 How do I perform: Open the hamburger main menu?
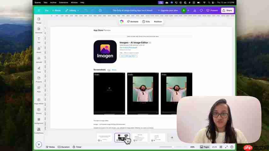coord(39,10)
